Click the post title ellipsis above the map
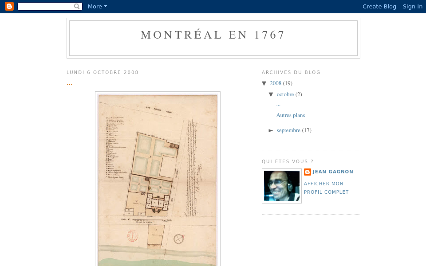 pyautogui.click(x=70, y=83)
